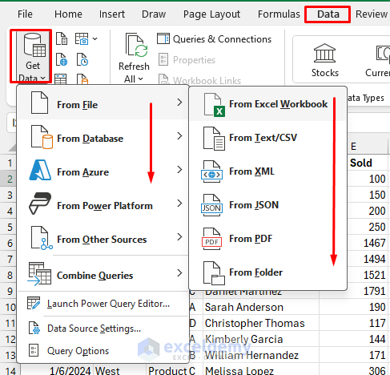Click the Properties button

(187, 60)
